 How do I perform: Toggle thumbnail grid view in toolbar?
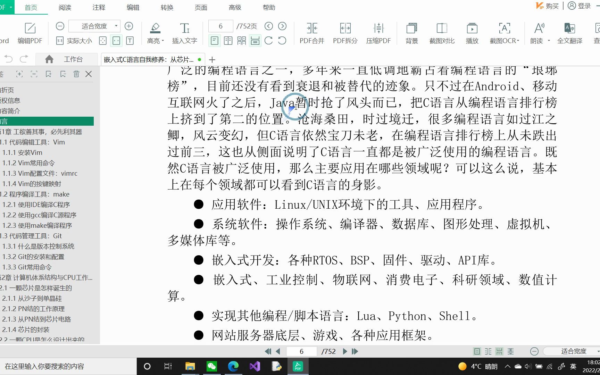tap(242, 41)
